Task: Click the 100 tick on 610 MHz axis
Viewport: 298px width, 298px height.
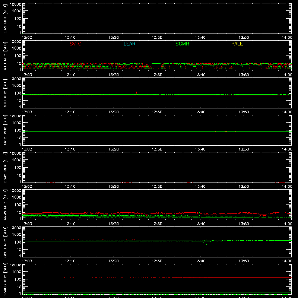Action: [18, 93]
